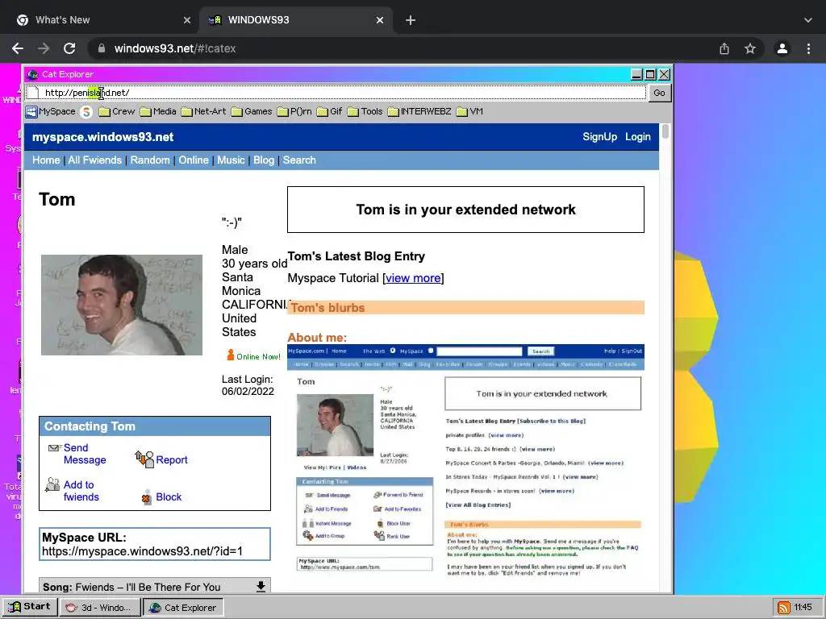Close the WINDOWS93 tab
The width and height of the screenshot is (826, 619).
coord(380,20)
